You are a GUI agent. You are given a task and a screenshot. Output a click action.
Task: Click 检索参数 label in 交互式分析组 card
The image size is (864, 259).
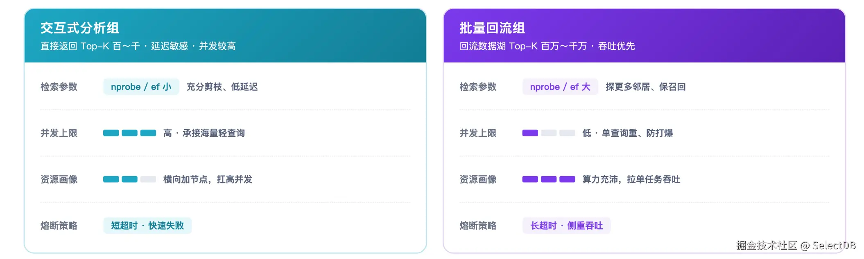click(x=59, y=87)
